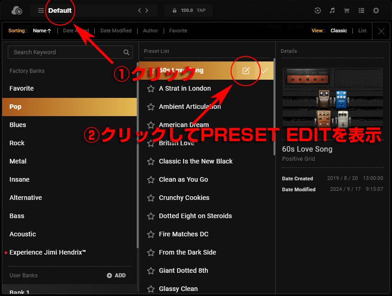Select Experience Jimi Hendrix bank

[x=69, y=253]
